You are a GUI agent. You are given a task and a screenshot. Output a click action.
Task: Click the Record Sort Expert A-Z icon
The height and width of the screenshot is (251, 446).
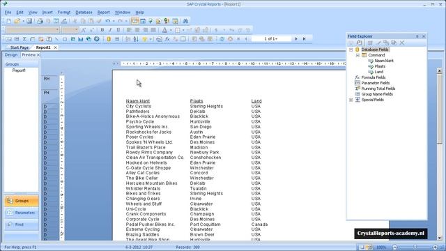(136, 39)
